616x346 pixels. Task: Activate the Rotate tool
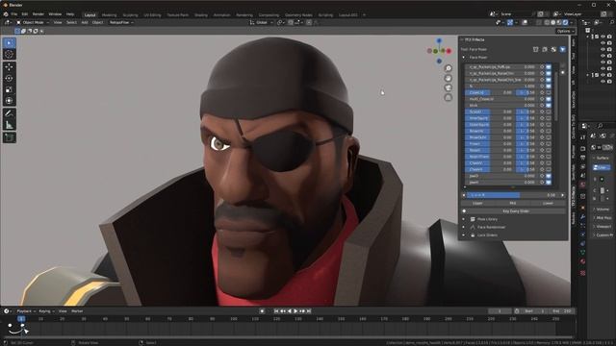(10, 79)
